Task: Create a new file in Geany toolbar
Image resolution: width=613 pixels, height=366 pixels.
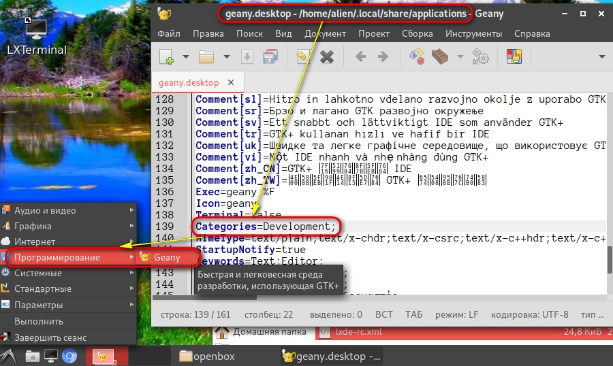Action: (x=167, y=56)
